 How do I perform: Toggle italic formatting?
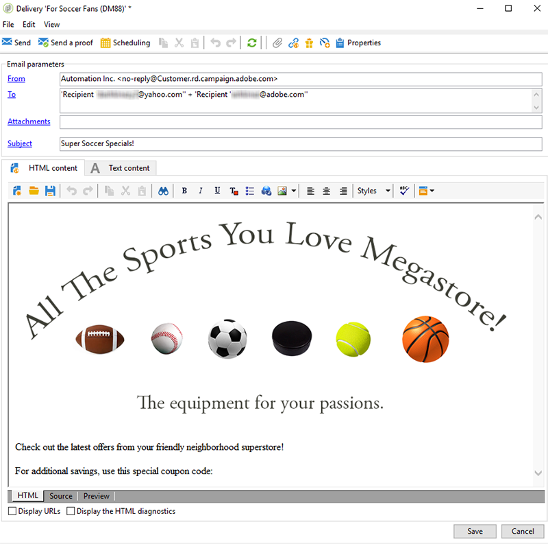click(x=201, y=191)
